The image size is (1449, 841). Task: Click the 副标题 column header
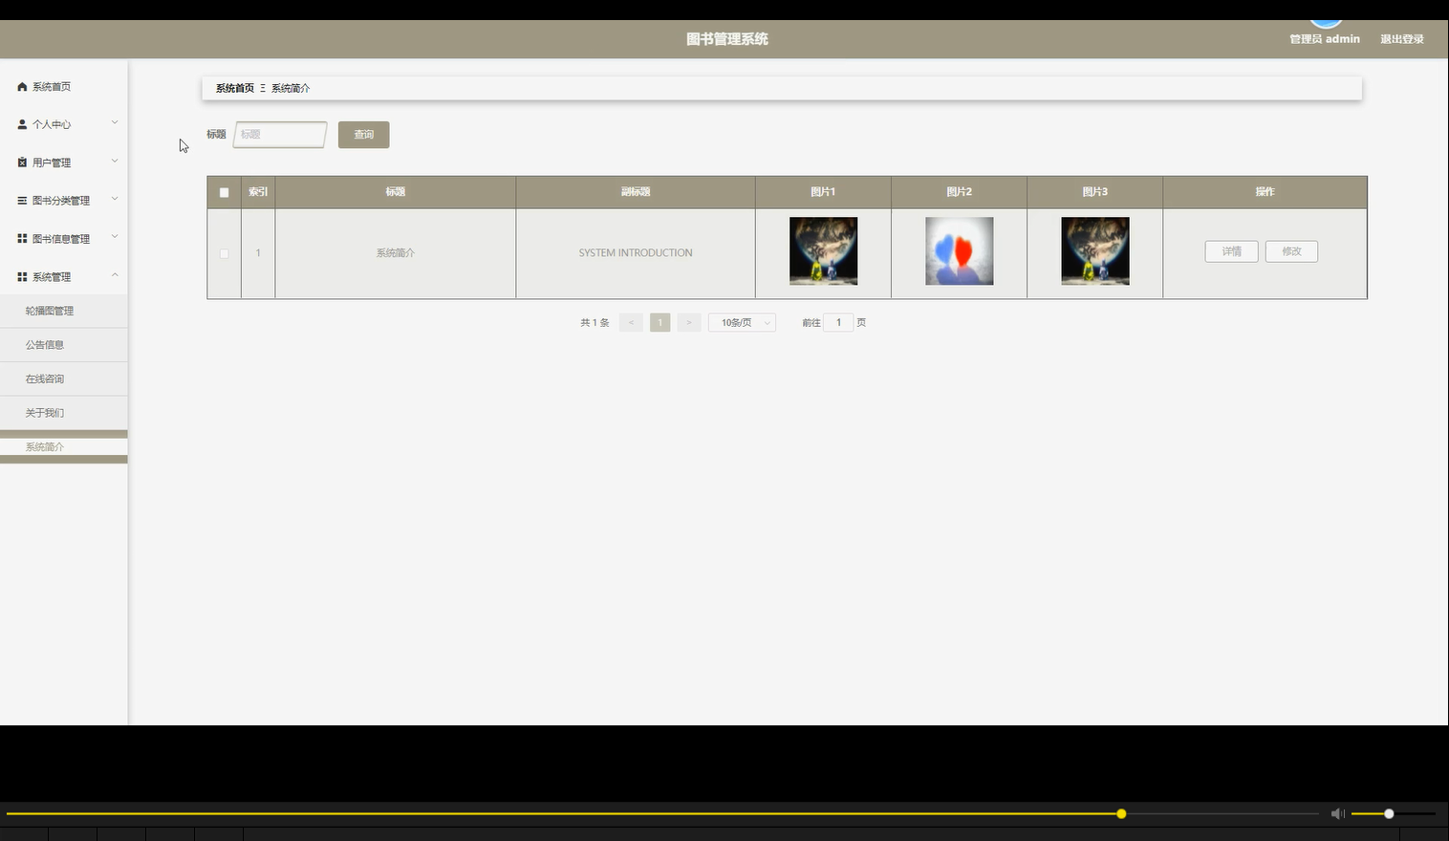(x=636, y=192)
